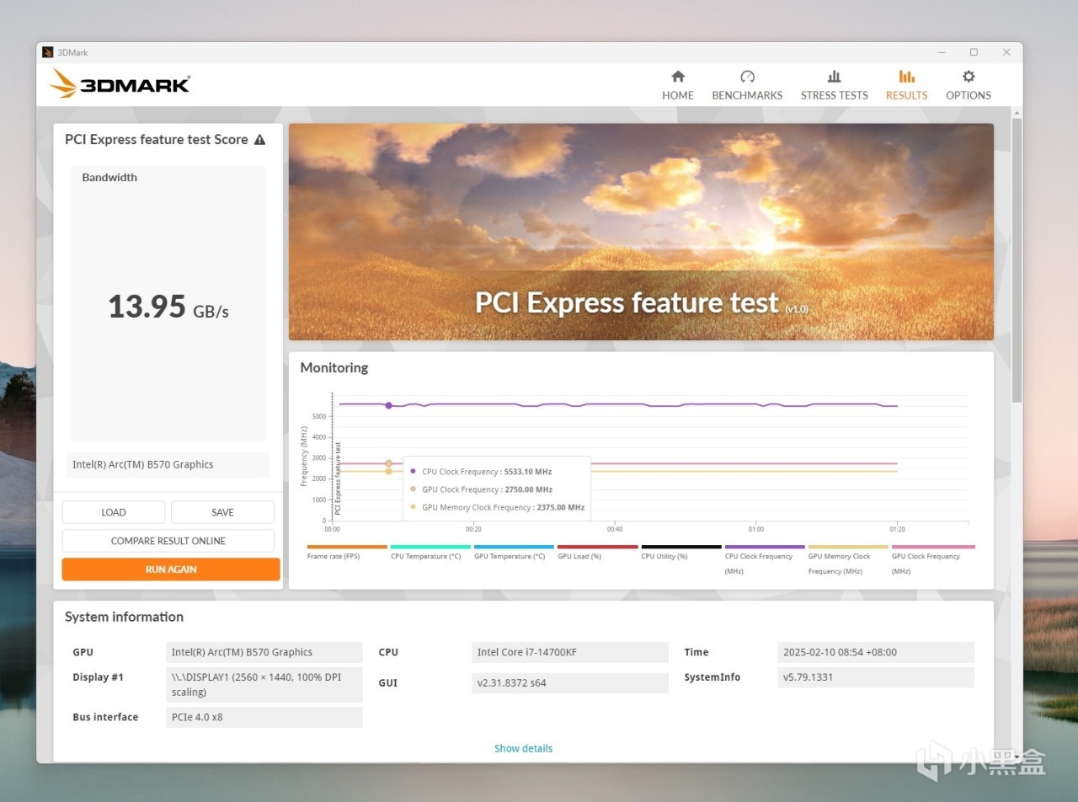
Task: Click the 3DMark logo in the header
Action: click(120, 83)
